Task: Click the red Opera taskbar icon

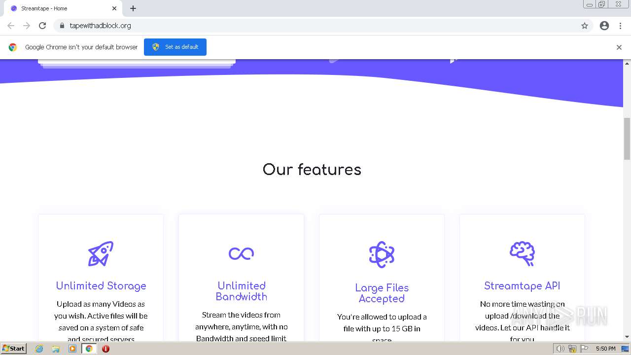Action: (x=105, y=349)
